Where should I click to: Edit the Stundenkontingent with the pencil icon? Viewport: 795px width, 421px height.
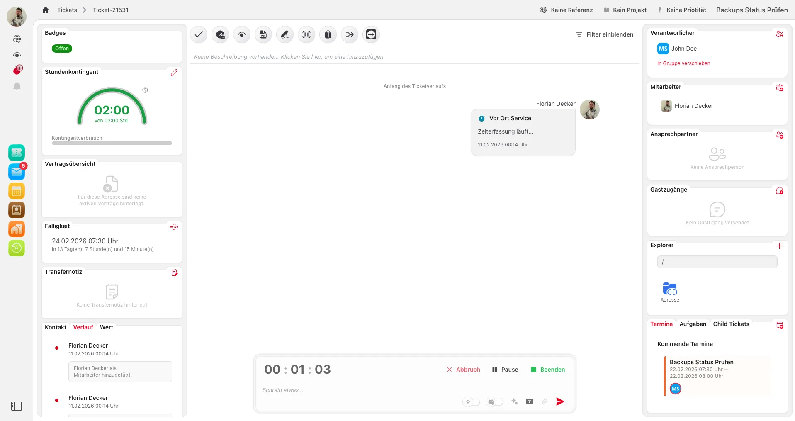point(174,73)
